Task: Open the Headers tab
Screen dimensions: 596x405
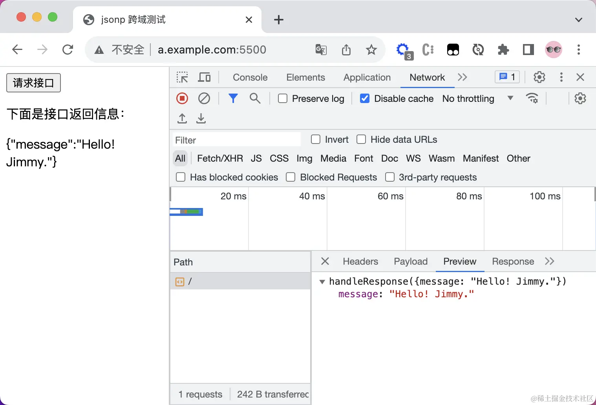Action: click(360, 261)
